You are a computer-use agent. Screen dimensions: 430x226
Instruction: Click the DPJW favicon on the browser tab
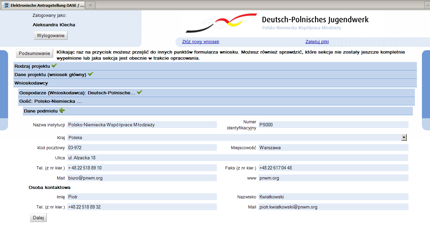(x=6, y=5)
